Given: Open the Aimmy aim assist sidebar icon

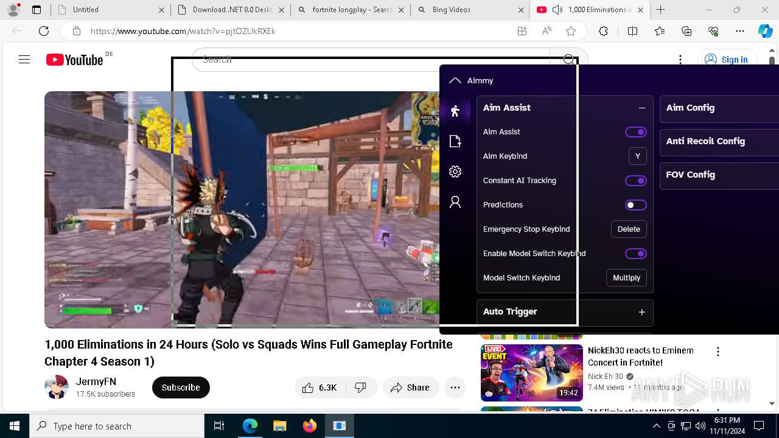Looking at the screenshot, I should (x=455, y=111).
